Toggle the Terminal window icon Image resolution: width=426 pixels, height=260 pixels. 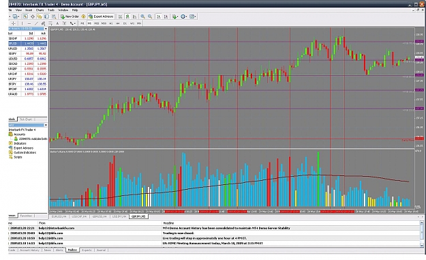(47, 16)
